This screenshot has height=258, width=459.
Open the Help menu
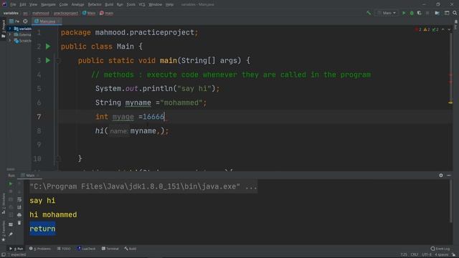[169, 4]
